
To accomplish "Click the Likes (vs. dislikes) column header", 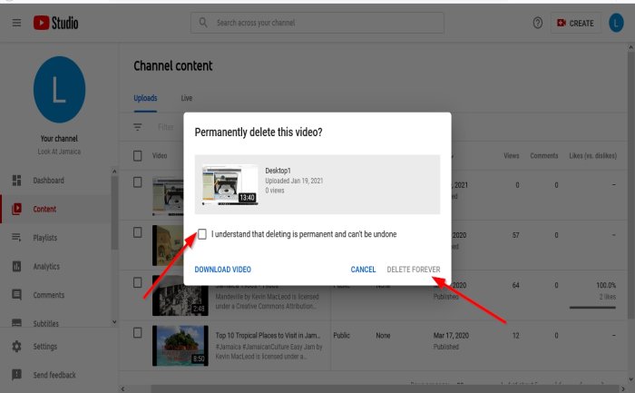I will (x=593, y=155).
